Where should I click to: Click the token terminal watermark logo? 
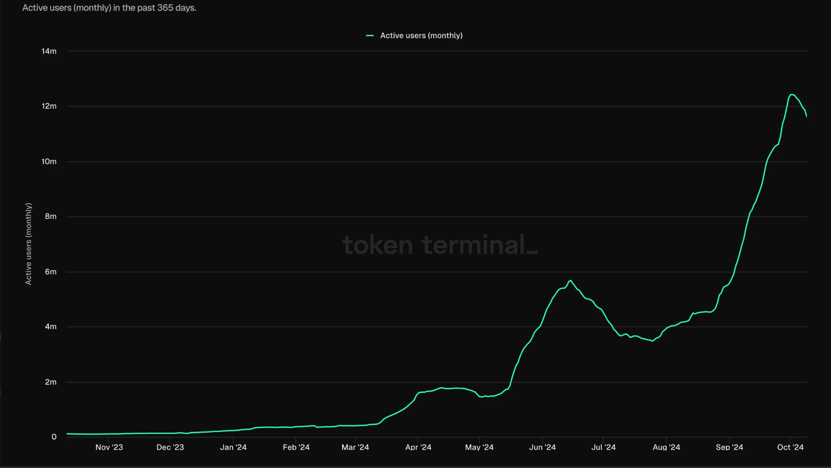pyautogui.click(x=440, y=245)
